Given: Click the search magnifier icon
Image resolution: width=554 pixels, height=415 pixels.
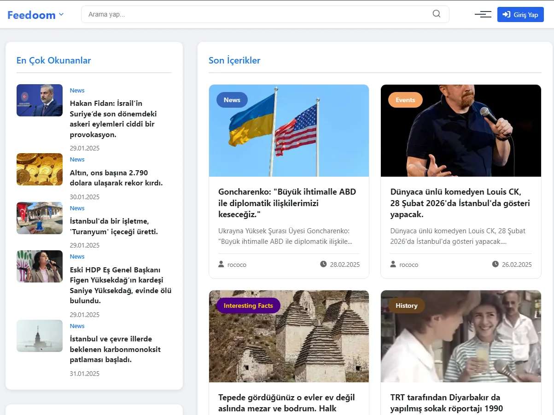Looking at the screenshot, I should tap(437, 14).
